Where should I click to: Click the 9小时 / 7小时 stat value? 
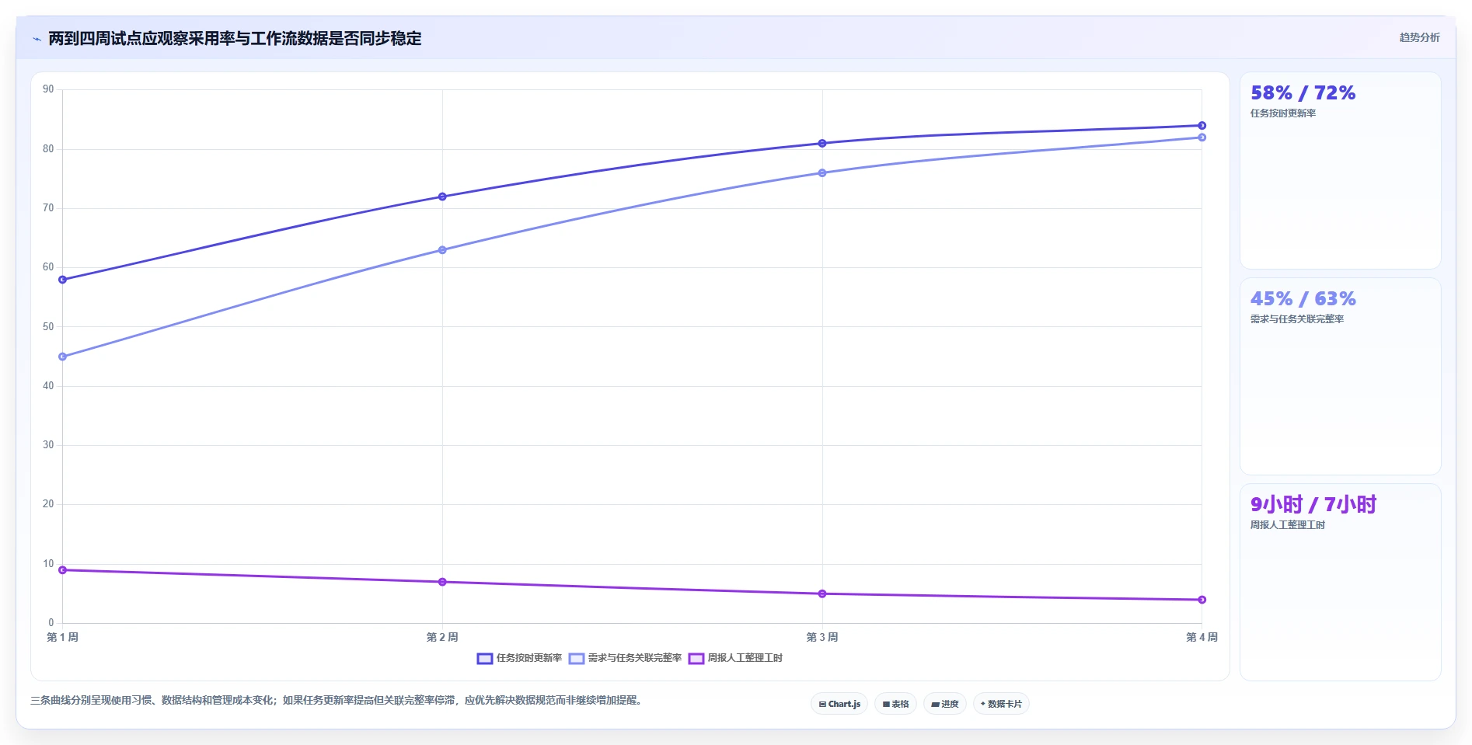(1313, 505)
